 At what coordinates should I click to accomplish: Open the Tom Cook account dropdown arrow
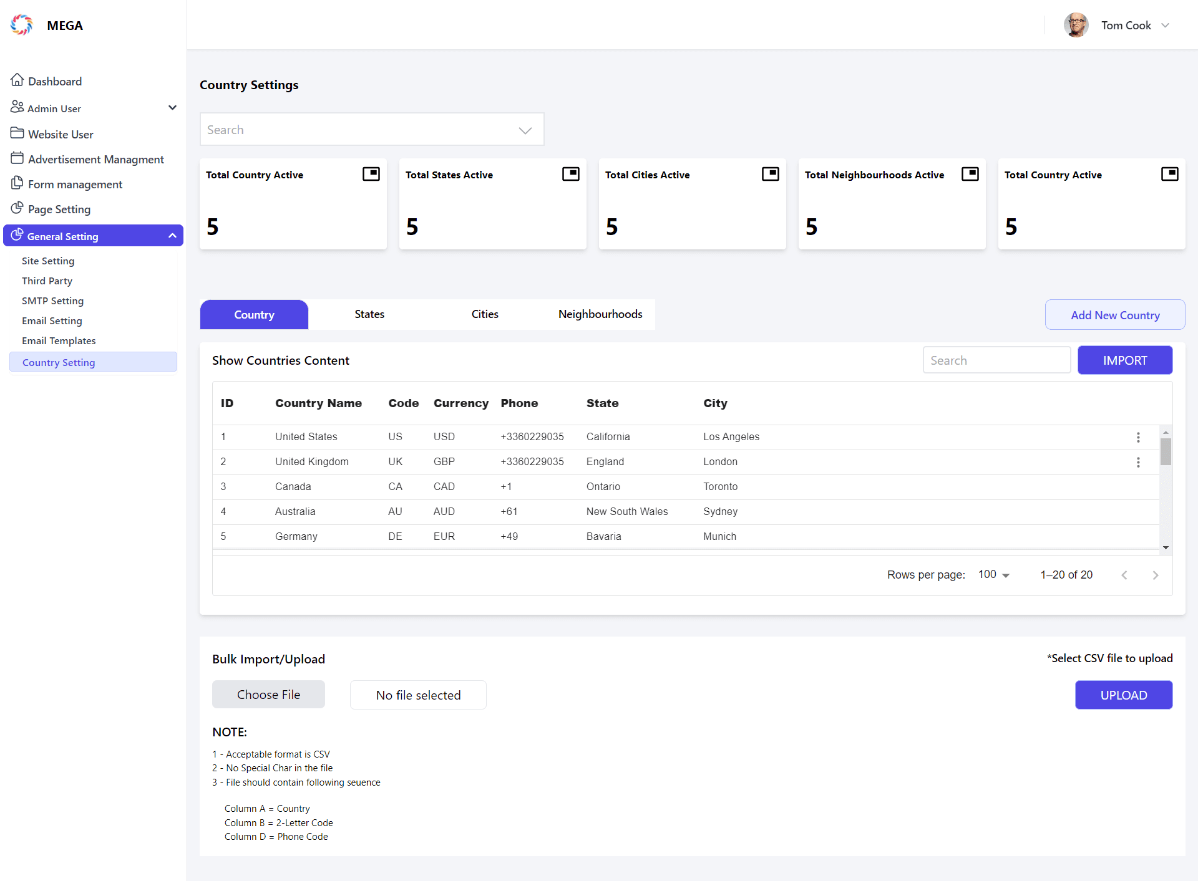pyautogui.click(x=1166, y=25)
